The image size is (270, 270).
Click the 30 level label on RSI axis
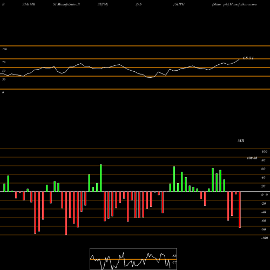4,79
